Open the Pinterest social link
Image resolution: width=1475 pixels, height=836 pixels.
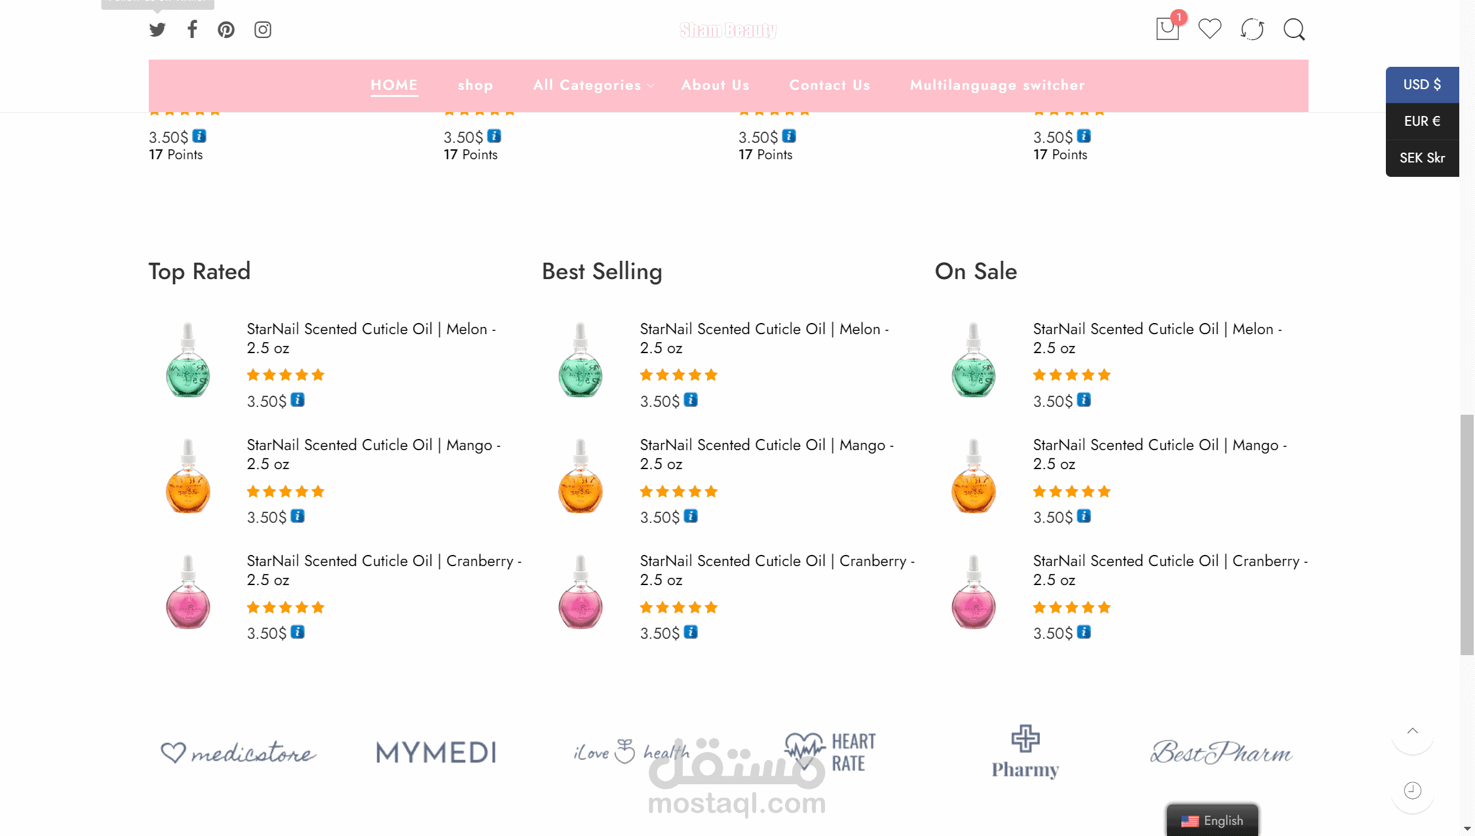226,29
